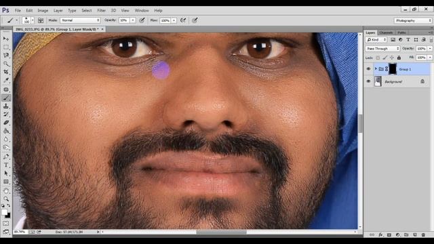The width and height of the screenshot is (434, 244).
Task: Enable airbrush mode
Action: point(183,20)
